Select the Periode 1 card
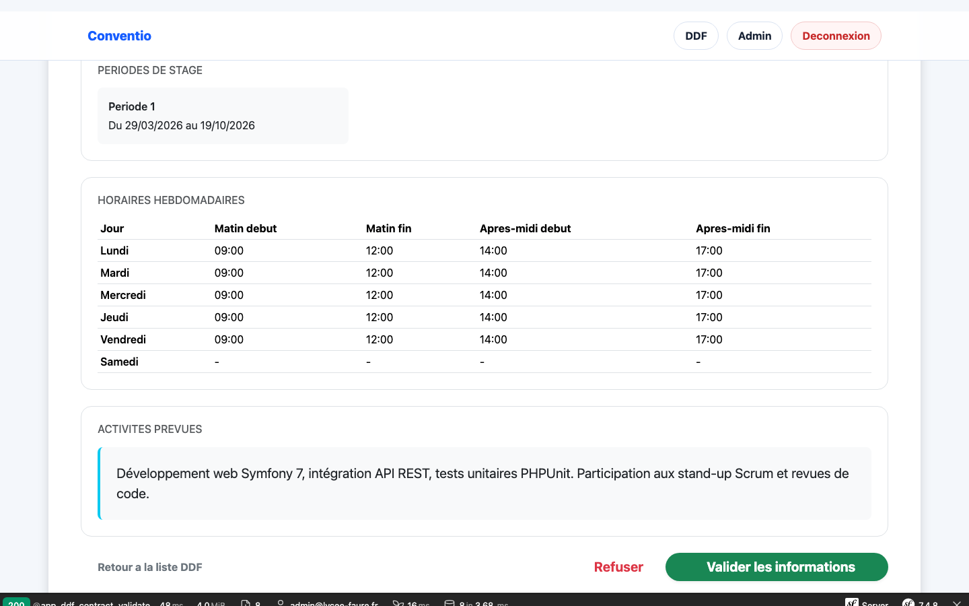 (x=223, y=116)
